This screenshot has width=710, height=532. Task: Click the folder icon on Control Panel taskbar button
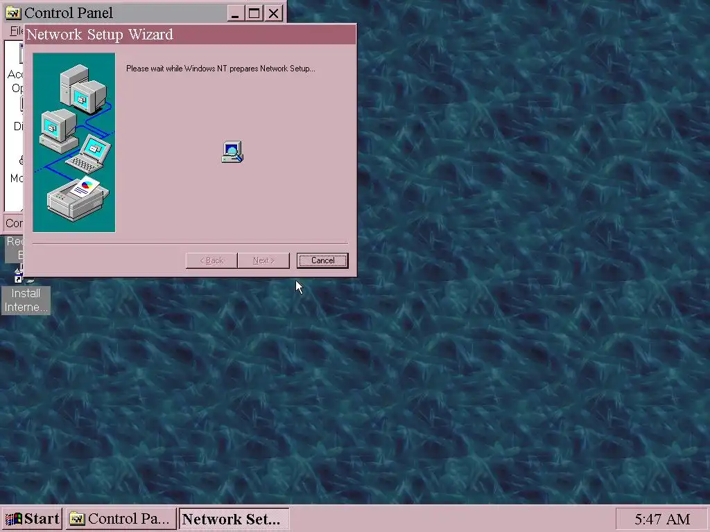tap(77, 518)
